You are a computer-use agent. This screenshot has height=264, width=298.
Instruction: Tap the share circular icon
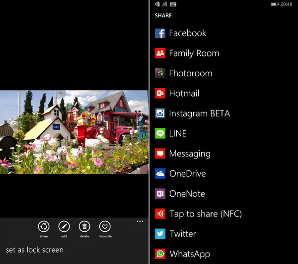(x=44, y=226)
